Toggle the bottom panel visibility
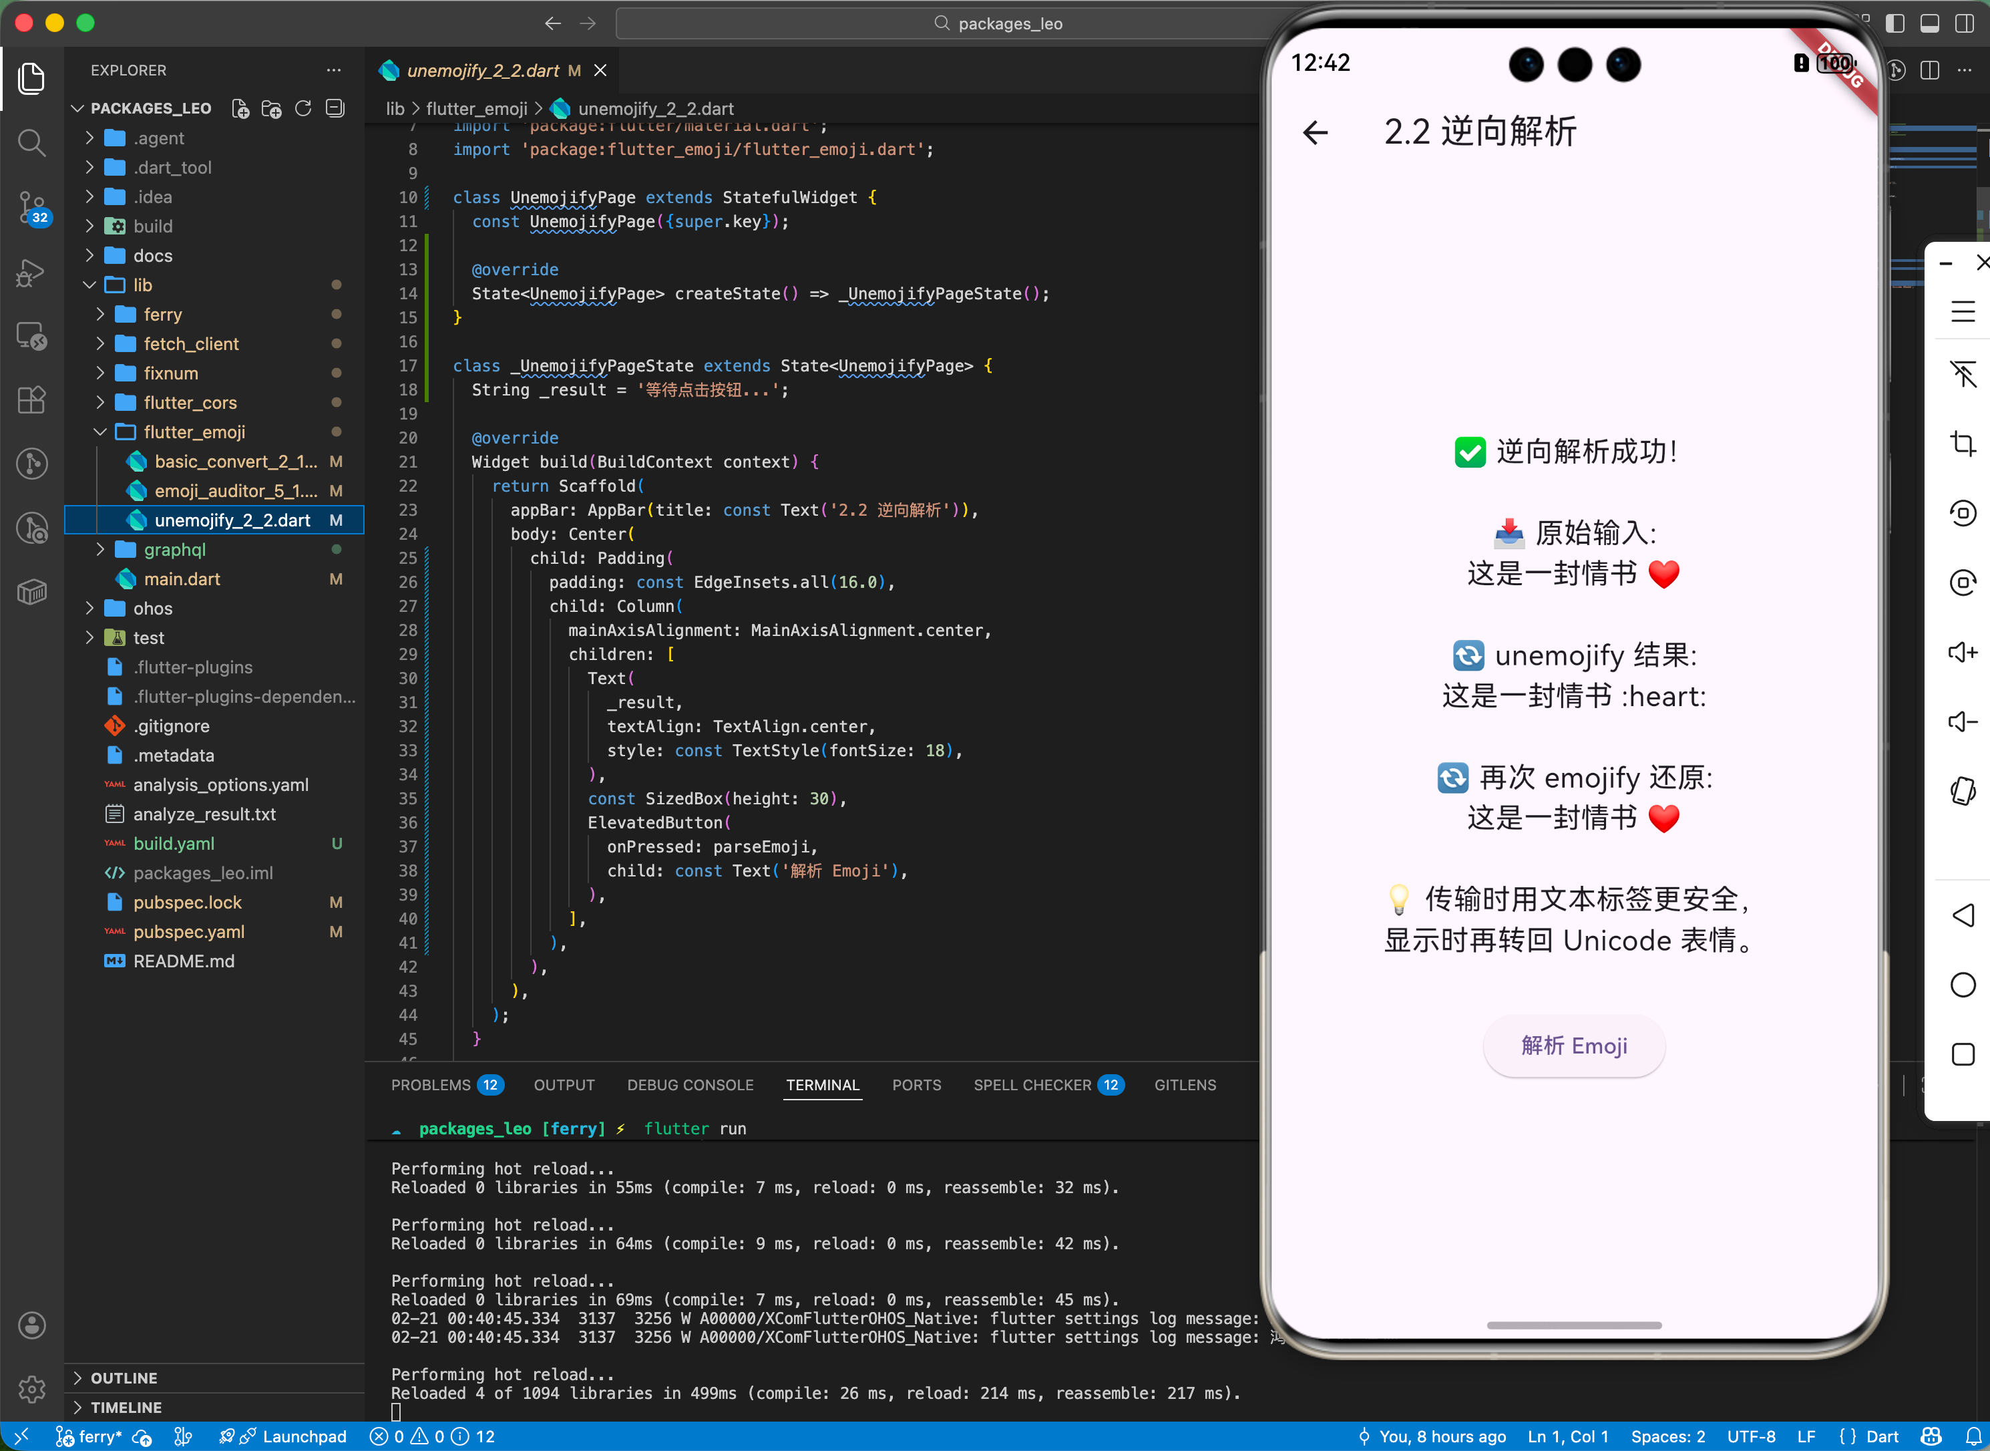 1929,23
